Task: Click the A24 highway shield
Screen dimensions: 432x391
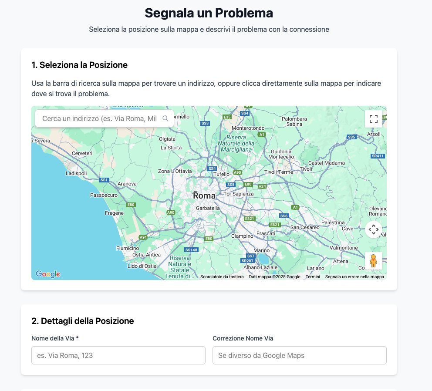Action: tap(262, 186)
